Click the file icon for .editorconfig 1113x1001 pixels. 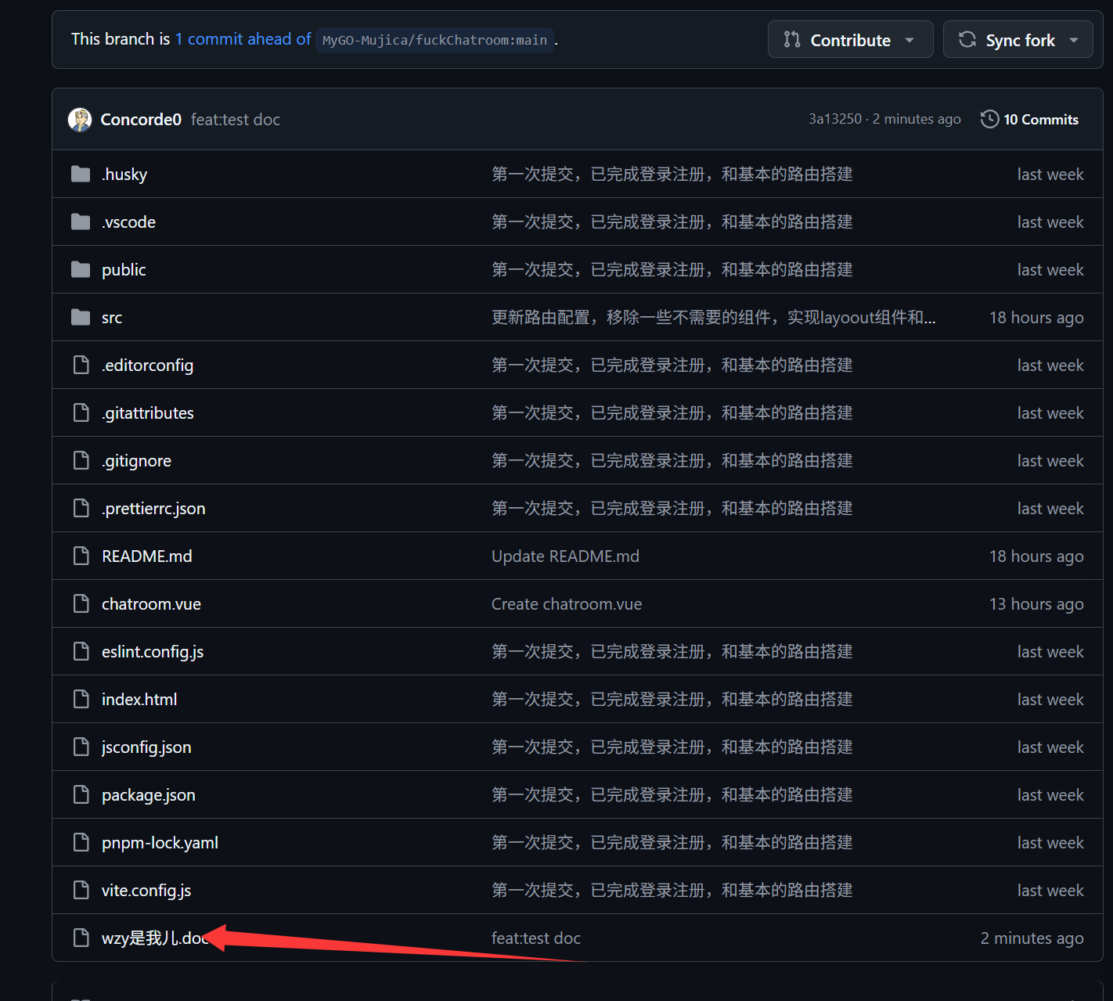(x=81, y=365)
